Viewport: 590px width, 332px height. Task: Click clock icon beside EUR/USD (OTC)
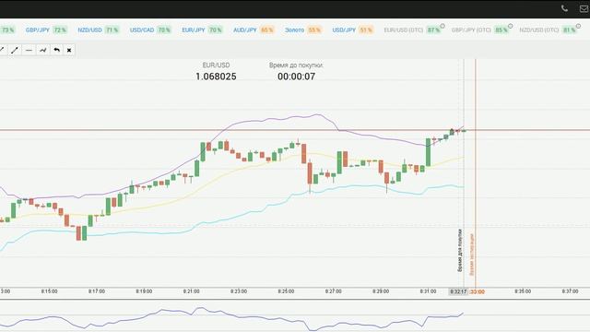(442, 26)
